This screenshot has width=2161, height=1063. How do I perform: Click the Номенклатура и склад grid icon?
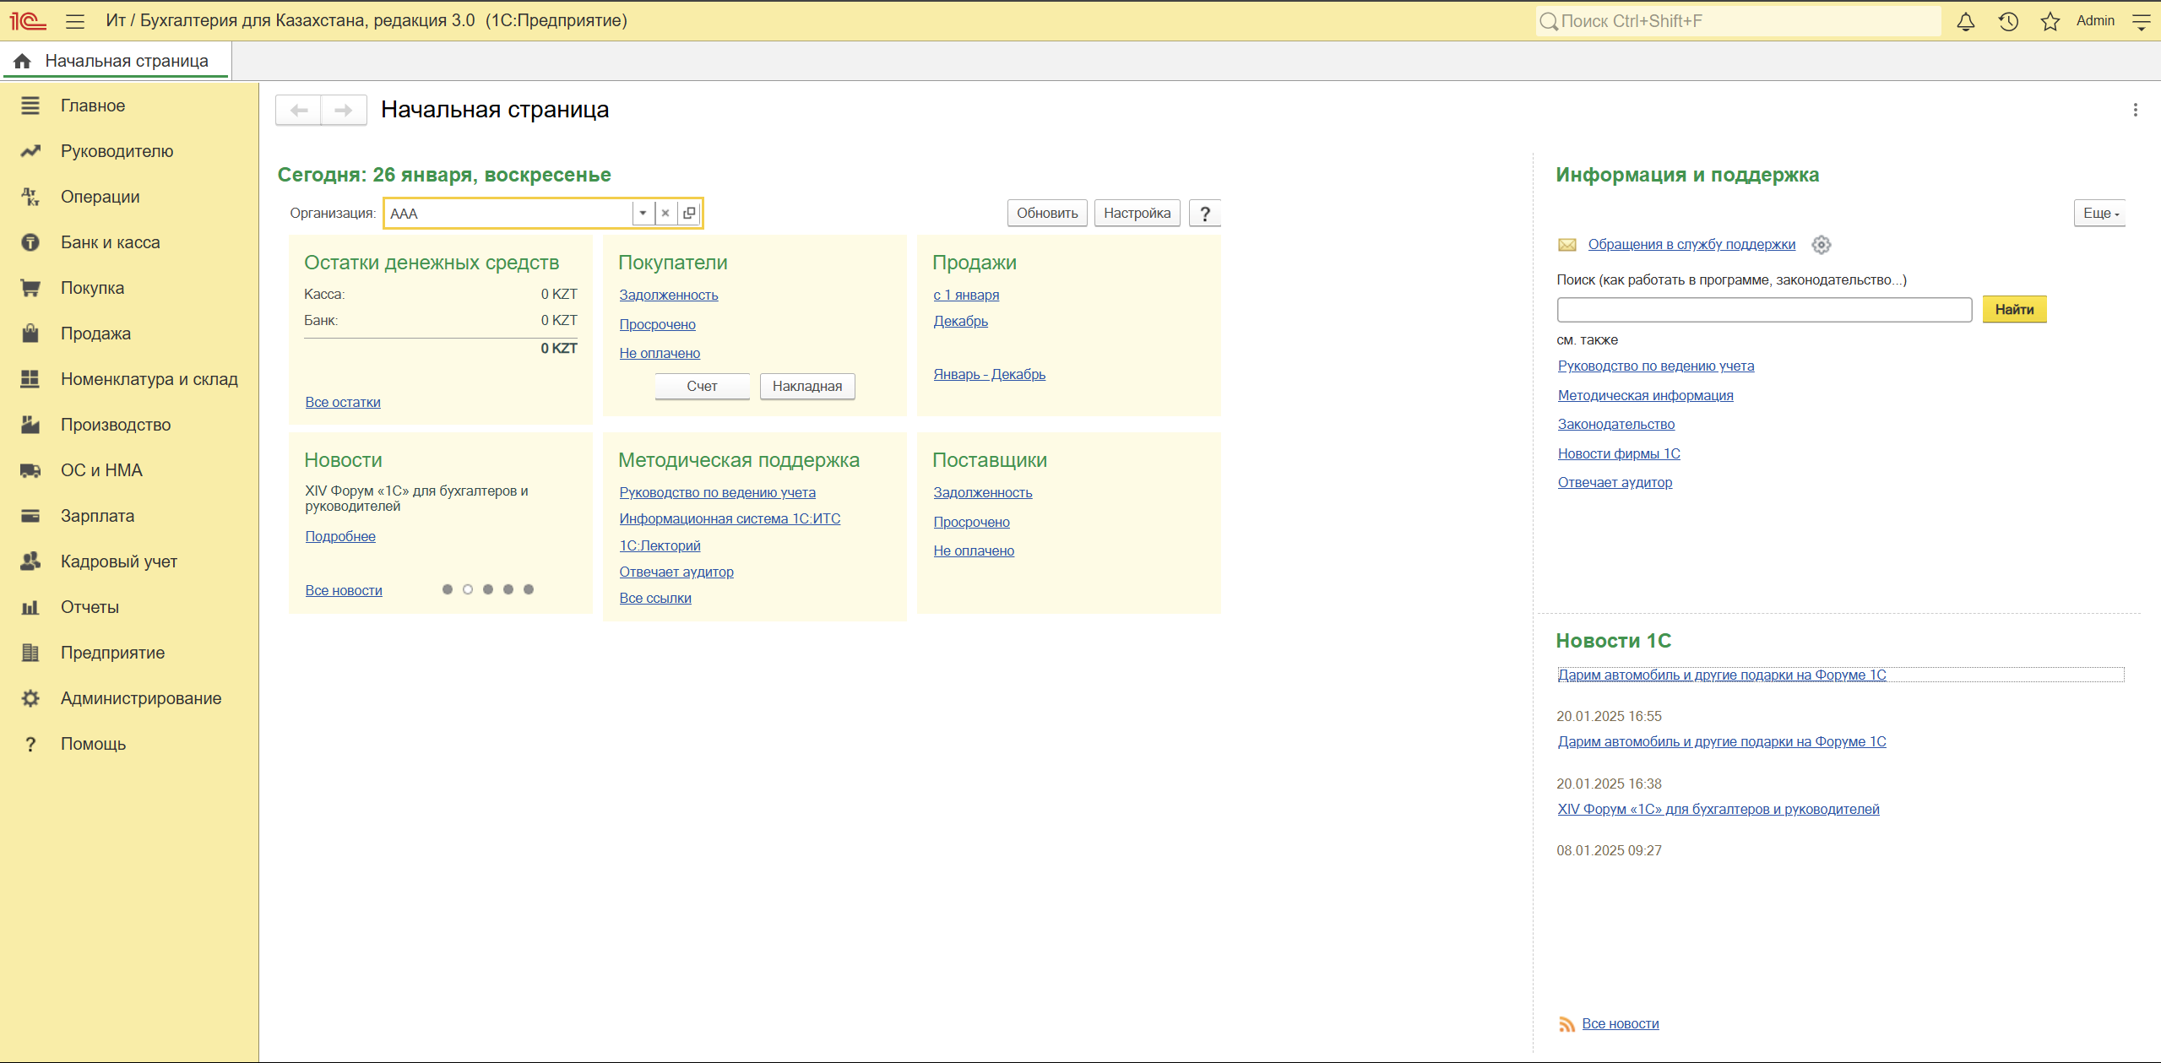[x=30, y=379]
